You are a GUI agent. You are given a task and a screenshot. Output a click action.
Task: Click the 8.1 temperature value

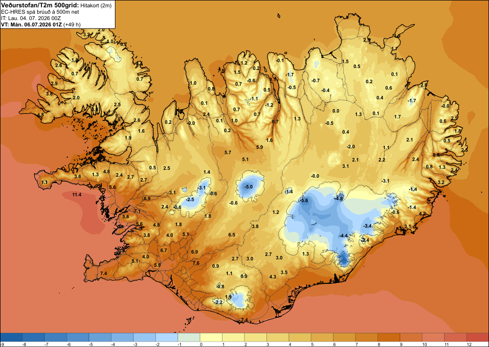pyautogui.click(x=272, y=80)
